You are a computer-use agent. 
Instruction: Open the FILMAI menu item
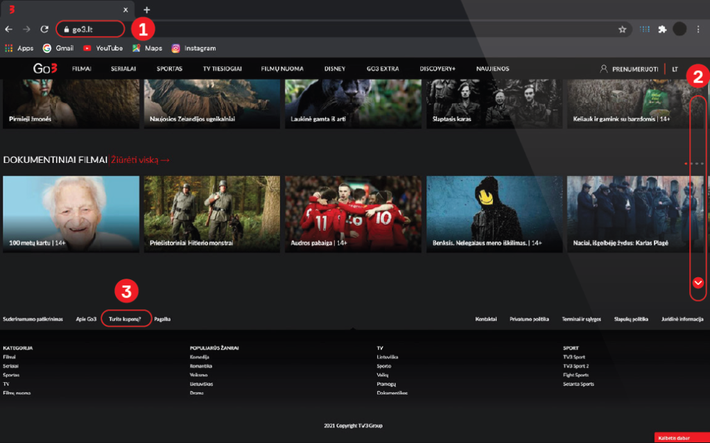point(82,69)
